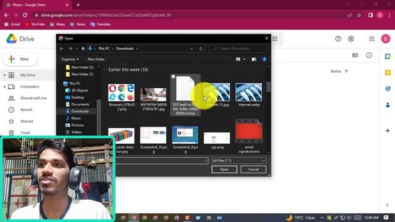Viewport: 395px width, 222px height.
Task: Open Shared with me in Drive
Action: tap(33, 98)
